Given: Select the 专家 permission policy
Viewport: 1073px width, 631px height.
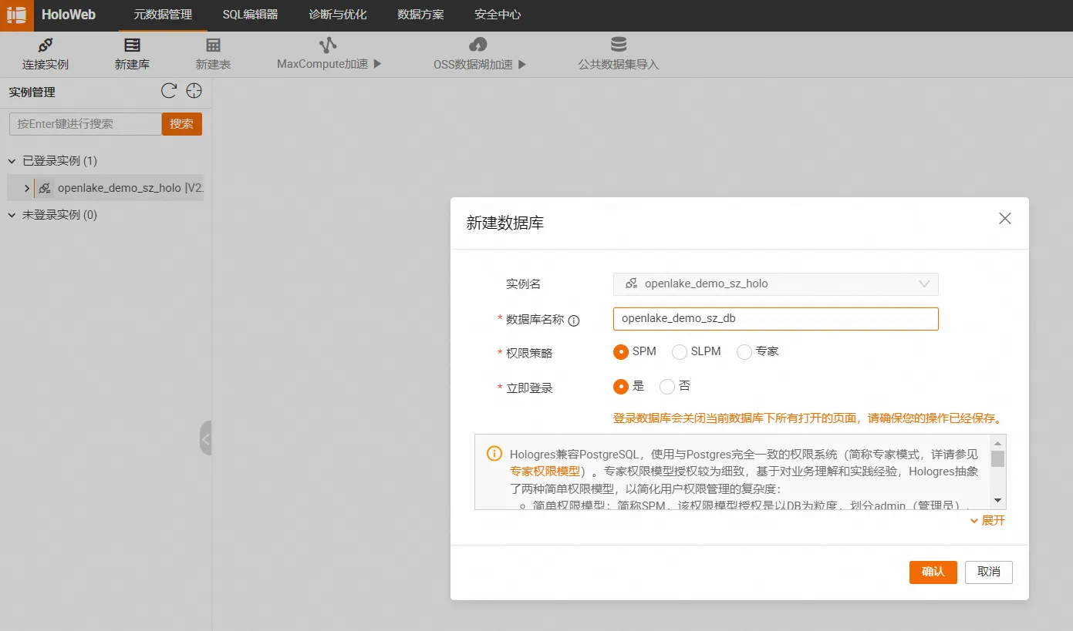Looking at the screenshot, I should coord(744,352).
